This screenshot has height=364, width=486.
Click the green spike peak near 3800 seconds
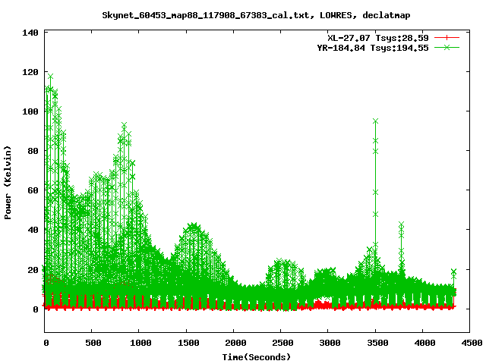402,224
